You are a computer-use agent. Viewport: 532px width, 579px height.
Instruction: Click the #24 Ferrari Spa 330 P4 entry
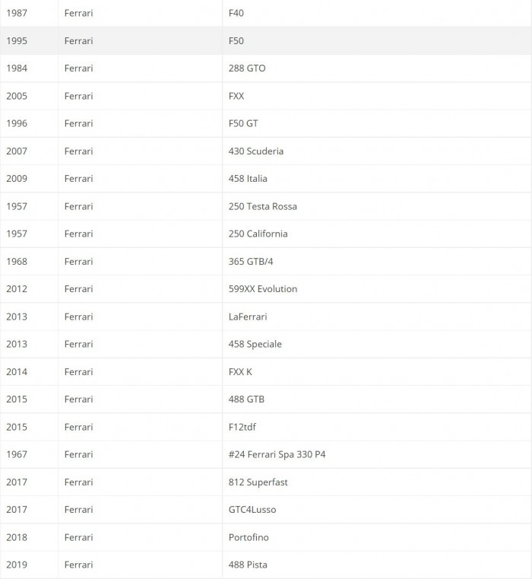click(x=277, y=454)
